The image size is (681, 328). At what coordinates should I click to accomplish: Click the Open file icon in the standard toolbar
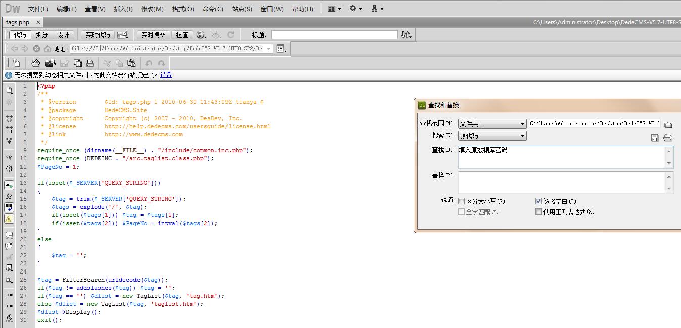click(35, 63)
